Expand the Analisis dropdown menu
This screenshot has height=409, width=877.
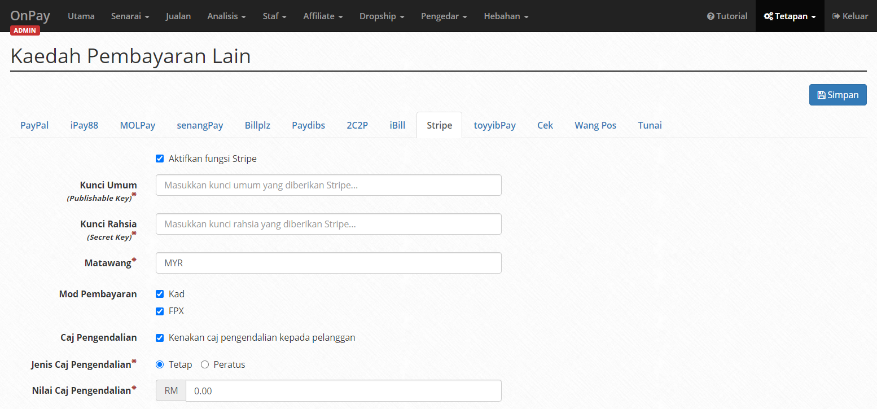(226, 16)
